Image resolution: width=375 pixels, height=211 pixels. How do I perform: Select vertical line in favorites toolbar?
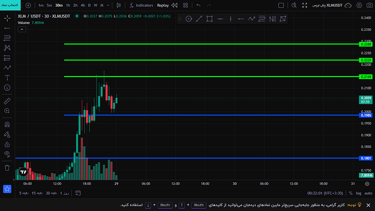(230, 19)
